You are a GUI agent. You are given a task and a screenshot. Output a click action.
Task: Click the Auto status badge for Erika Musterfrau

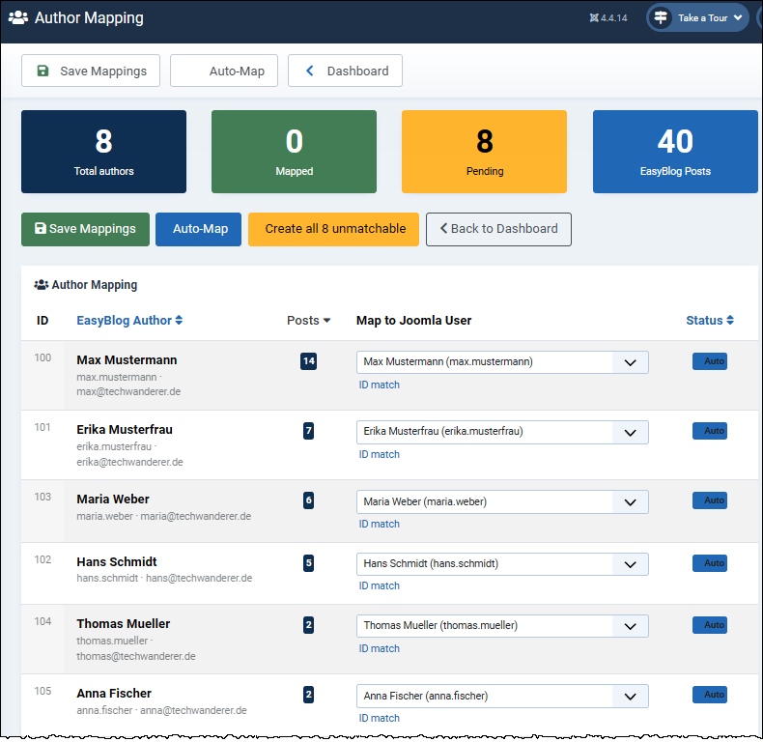point(709,431)
